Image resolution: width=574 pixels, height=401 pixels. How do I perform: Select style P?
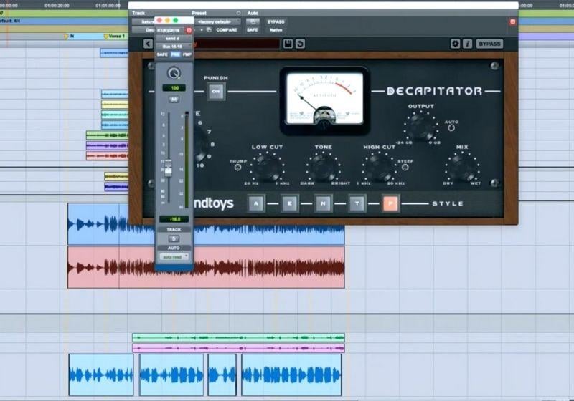pyautogui.click(x=390, y=204)
